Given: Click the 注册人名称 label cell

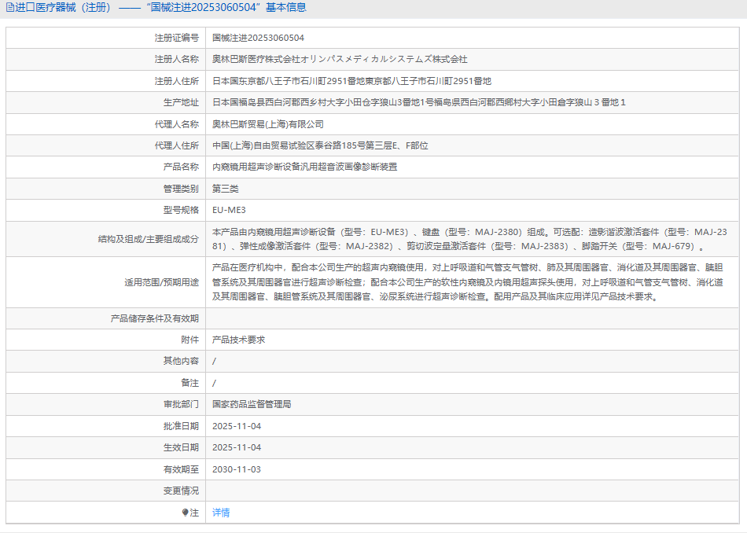Looking at the screenshot, I should [x=106, y=60].
